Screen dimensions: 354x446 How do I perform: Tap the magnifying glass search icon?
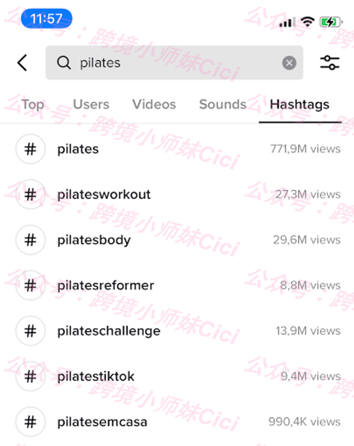(64, 63)
